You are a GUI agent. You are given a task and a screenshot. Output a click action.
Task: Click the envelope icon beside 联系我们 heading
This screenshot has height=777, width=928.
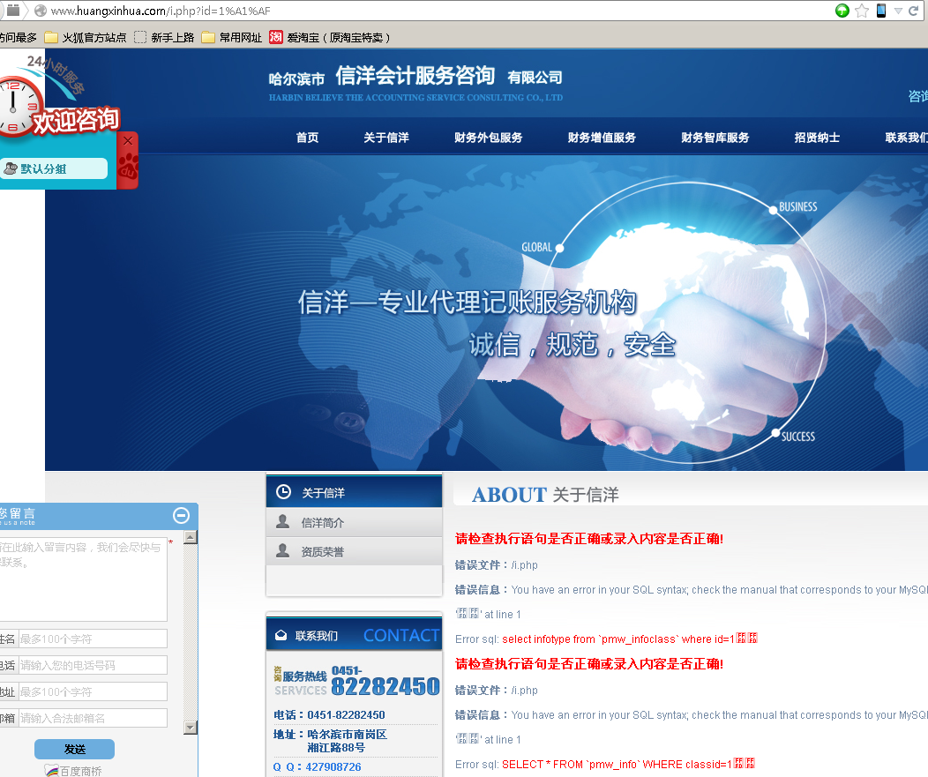click(x=281, y=635)
